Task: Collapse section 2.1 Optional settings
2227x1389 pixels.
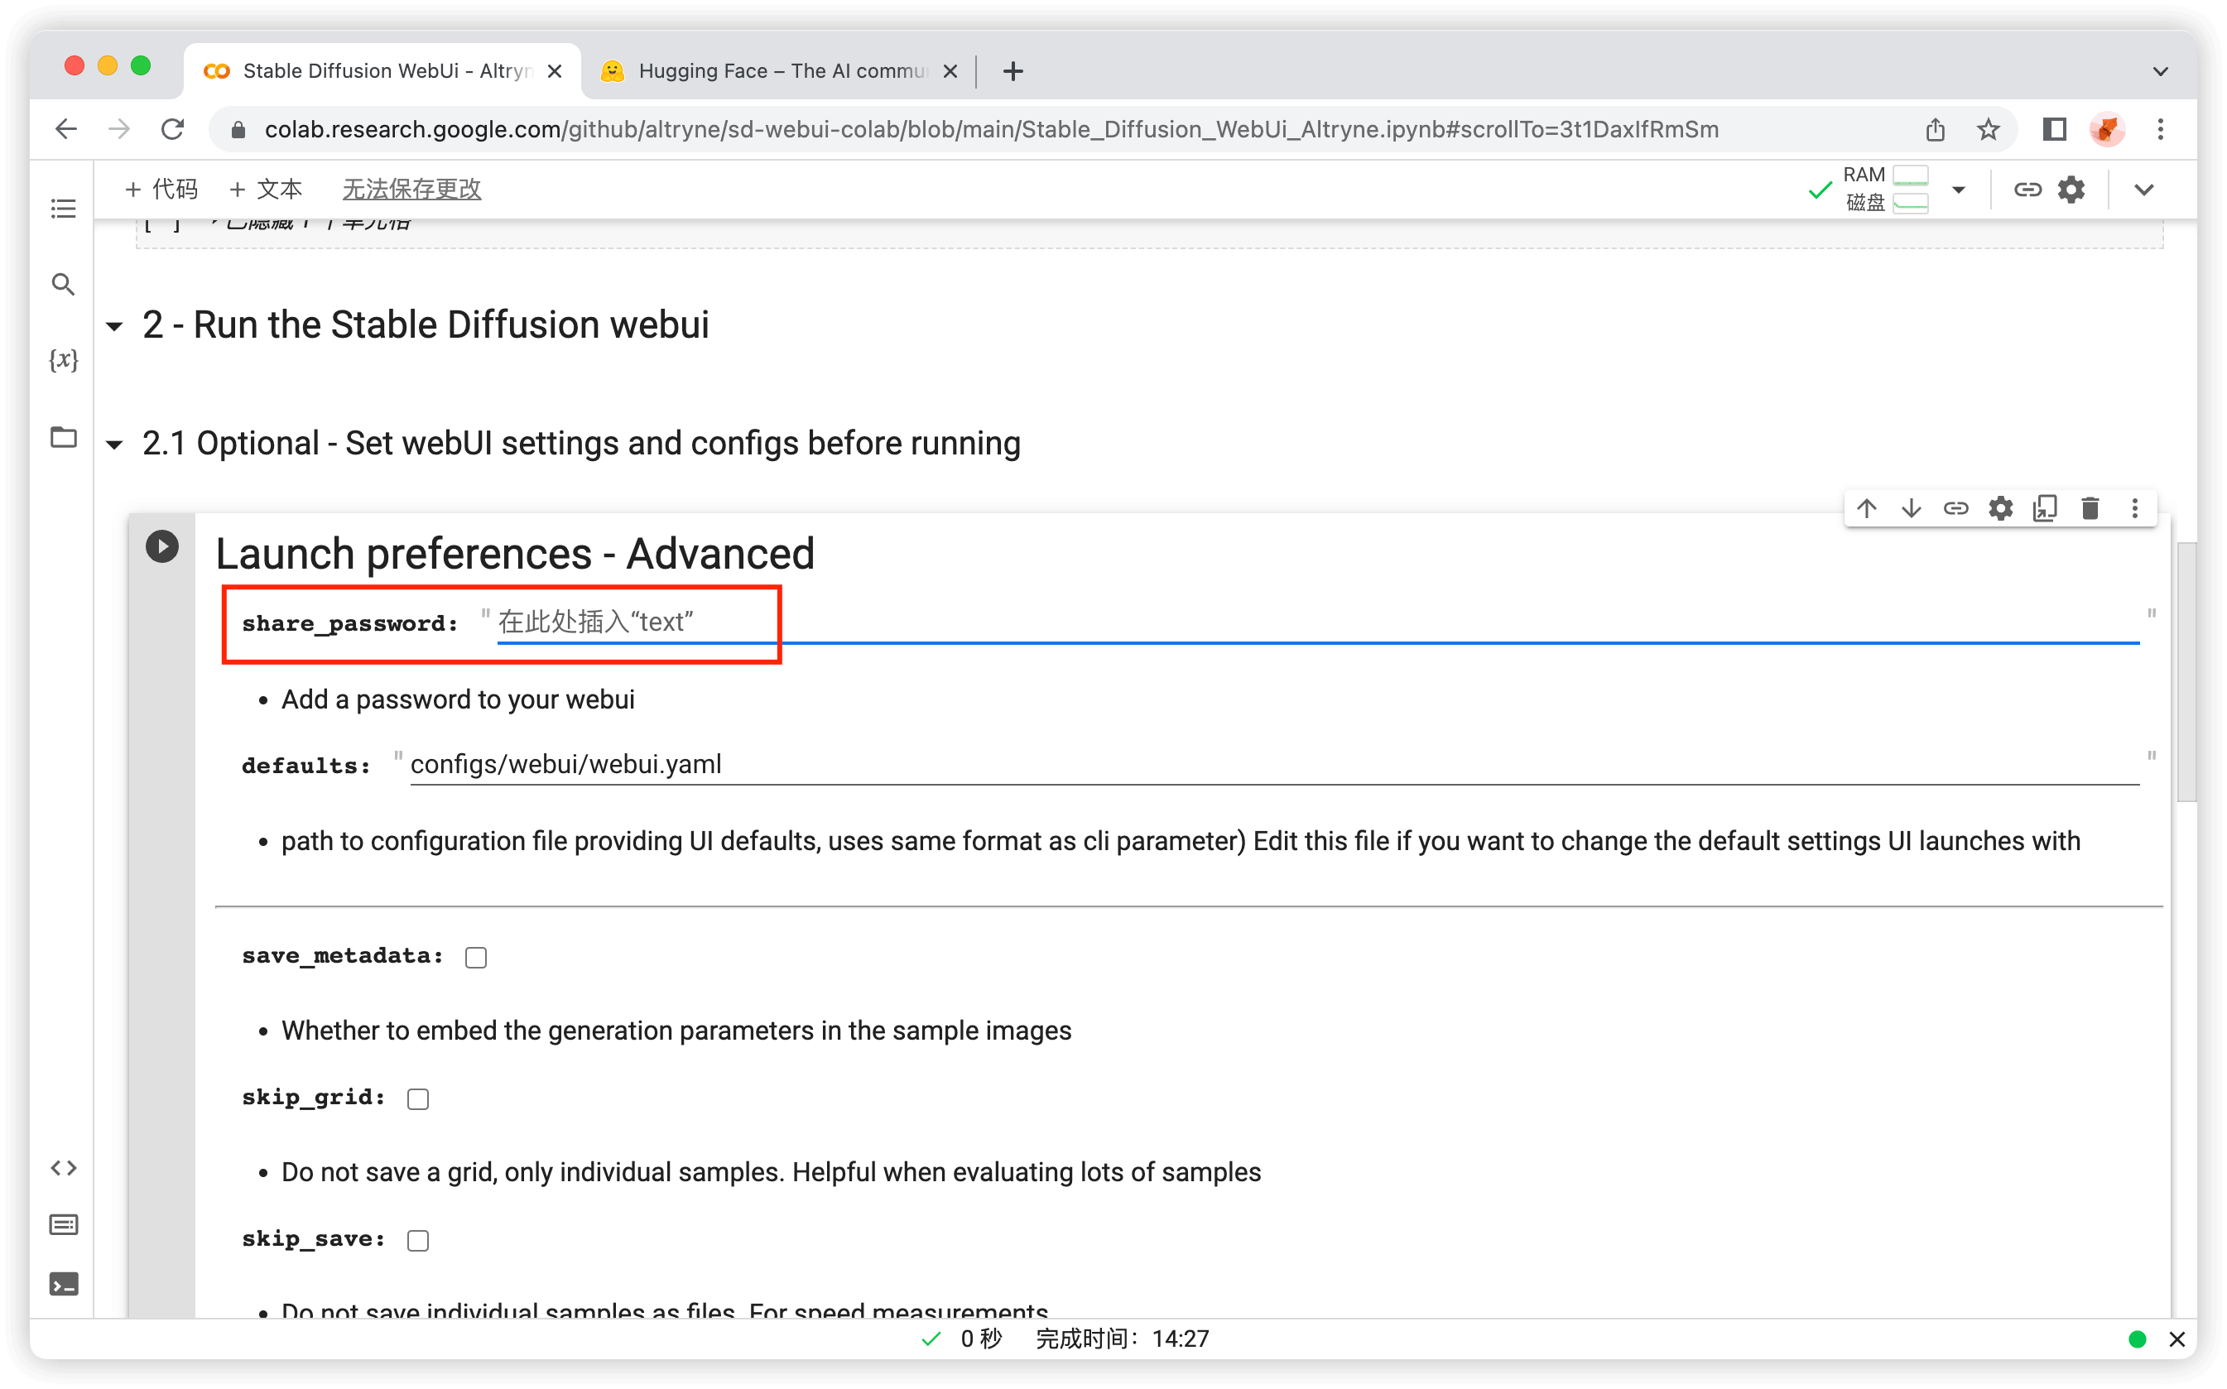Action: point(115,445)
